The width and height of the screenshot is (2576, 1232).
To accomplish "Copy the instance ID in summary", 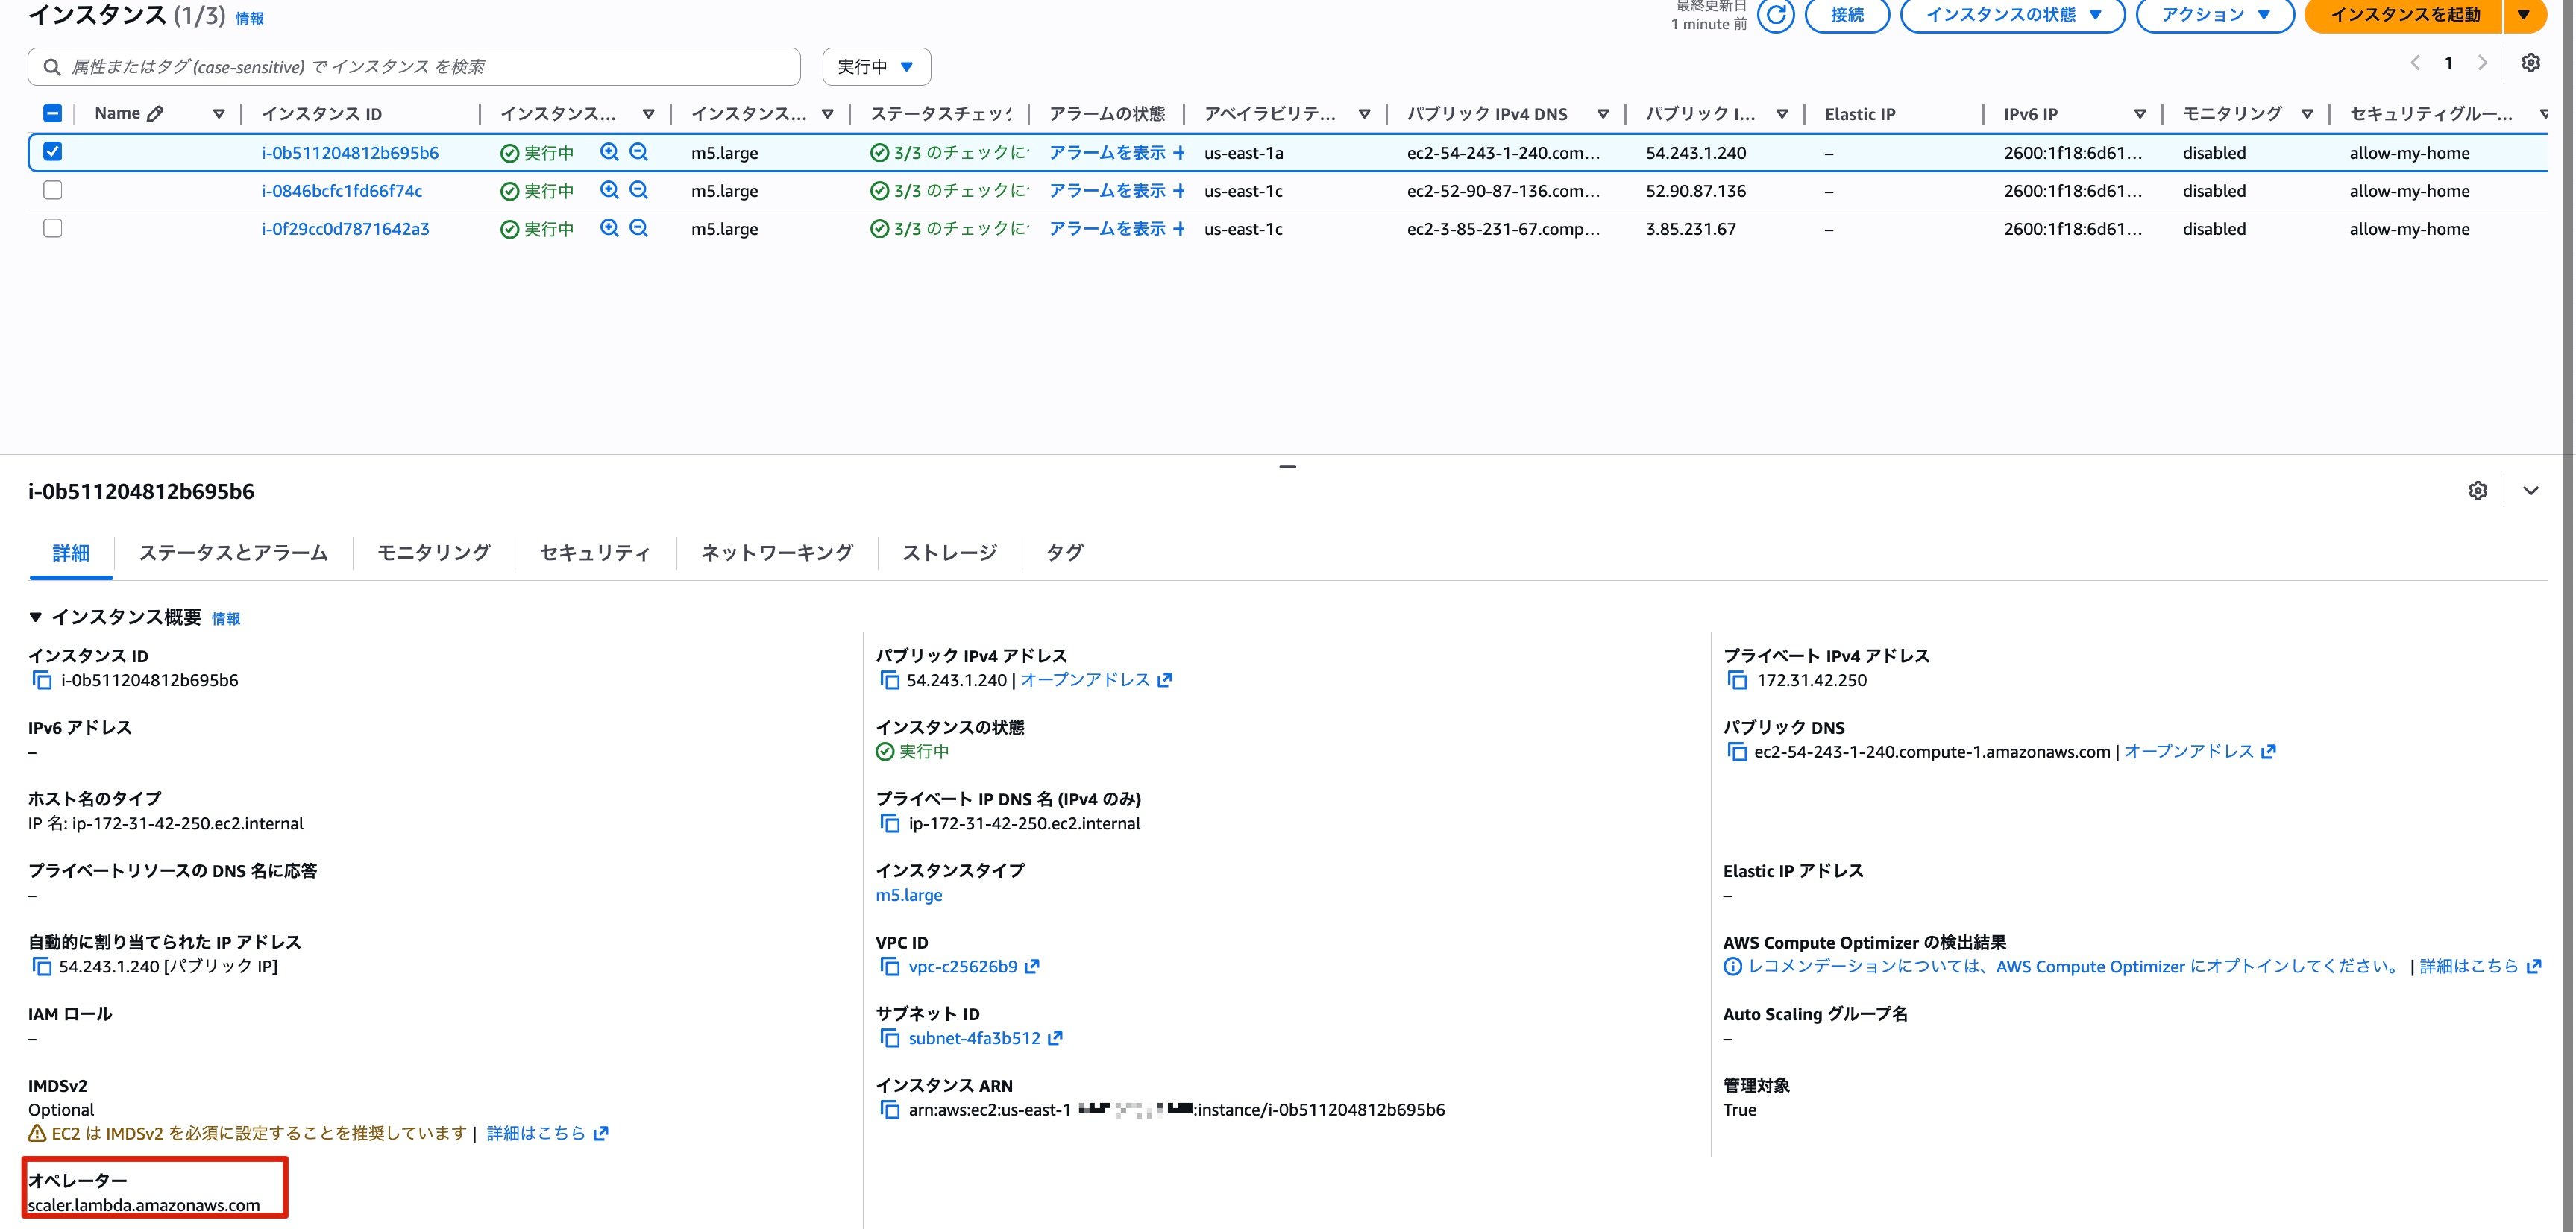I will 42,680.
